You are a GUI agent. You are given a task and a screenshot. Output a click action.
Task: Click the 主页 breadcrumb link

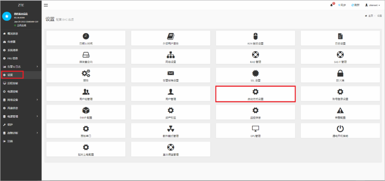coord(370,16)
